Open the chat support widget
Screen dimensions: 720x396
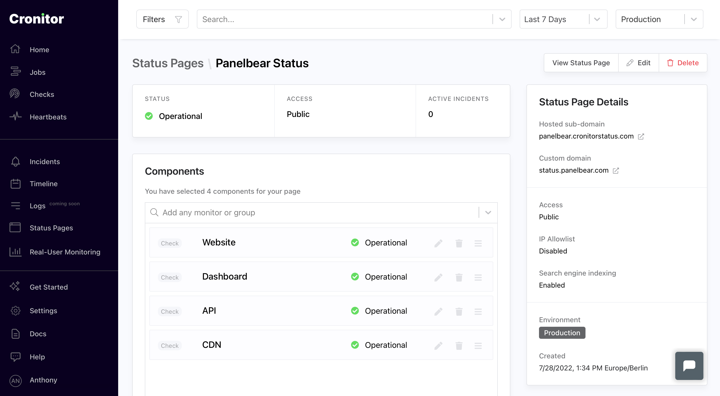click(x=689, y=366)
